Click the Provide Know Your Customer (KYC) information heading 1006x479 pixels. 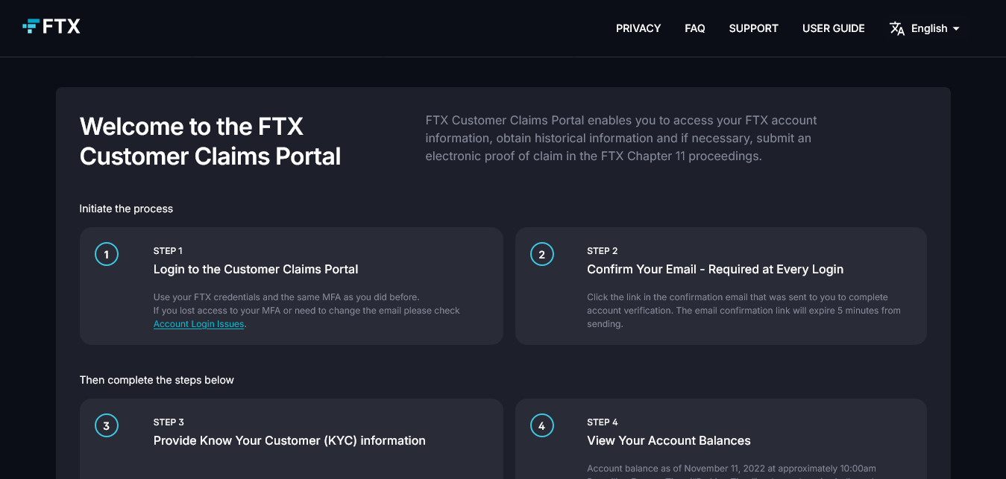(x=289, y=441)
